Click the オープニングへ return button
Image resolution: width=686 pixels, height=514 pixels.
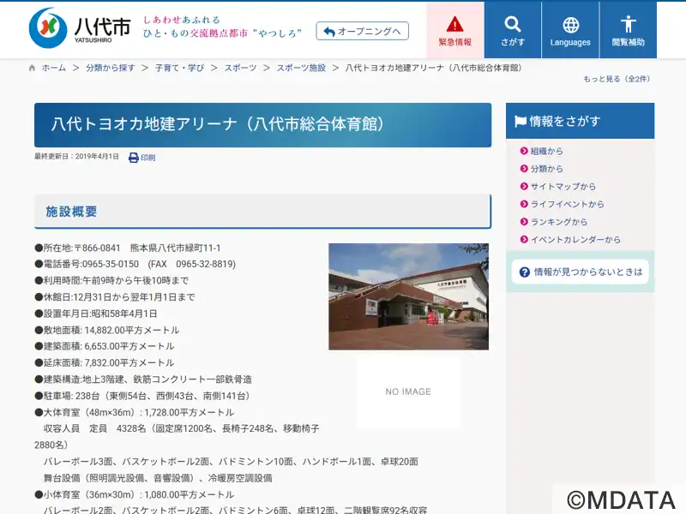point(362,31)
